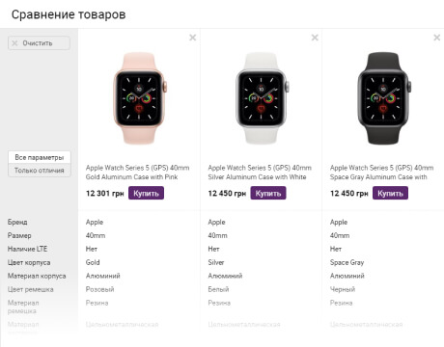Remove the Space Gray Apple Watch from comparison

436,38
